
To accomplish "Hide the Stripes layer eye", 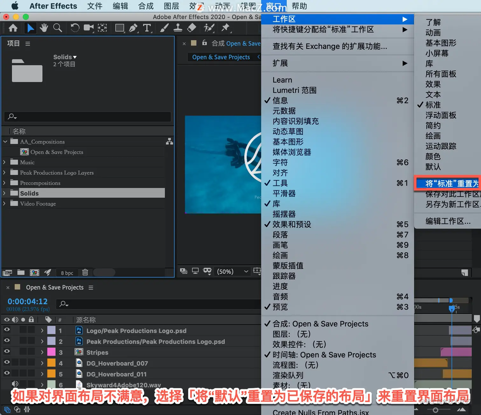I will (x=7, y=351).
